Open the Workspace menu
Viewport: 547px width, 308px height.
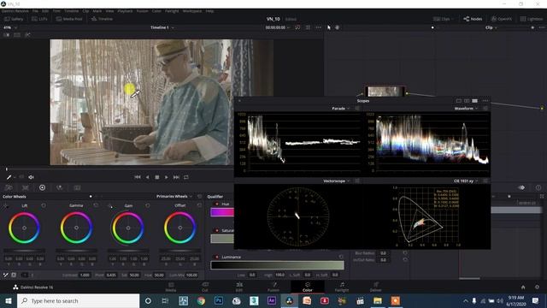192,11
